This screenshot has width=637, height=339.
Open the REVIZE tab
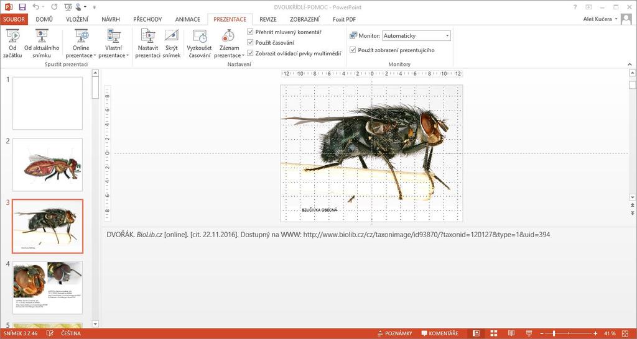tap(268, 19)
